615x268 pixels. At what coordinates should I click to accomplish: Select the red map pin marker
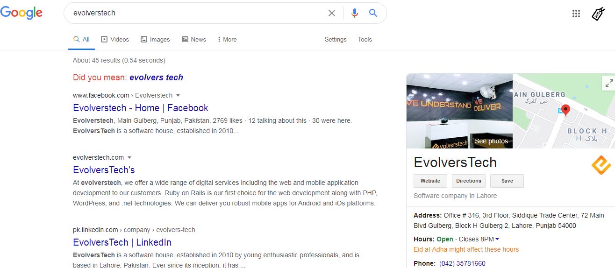tap(565, 111)
